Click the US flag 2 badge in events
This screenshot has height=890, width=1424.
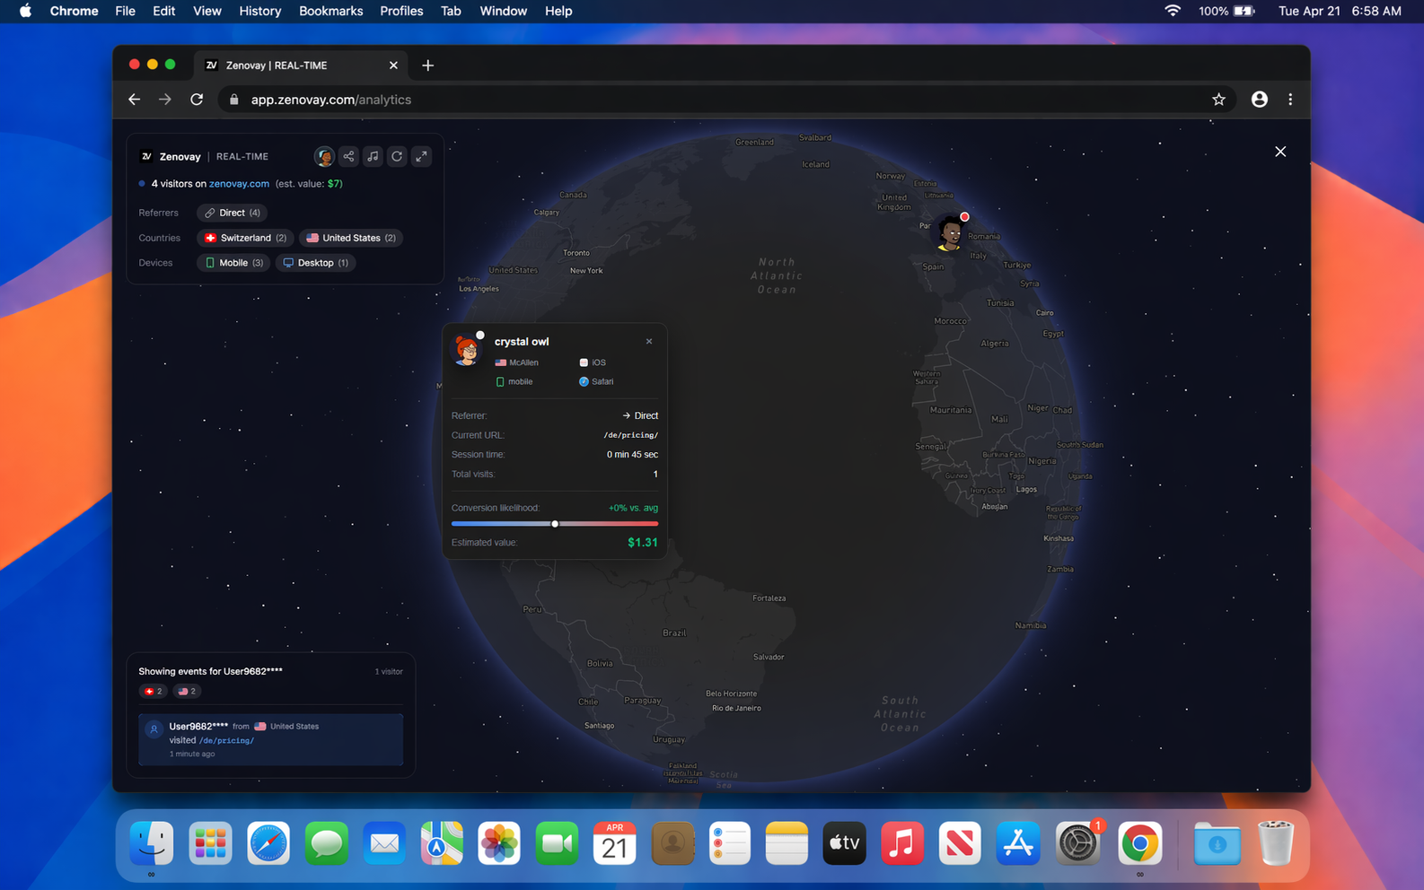tap(187, 691)
